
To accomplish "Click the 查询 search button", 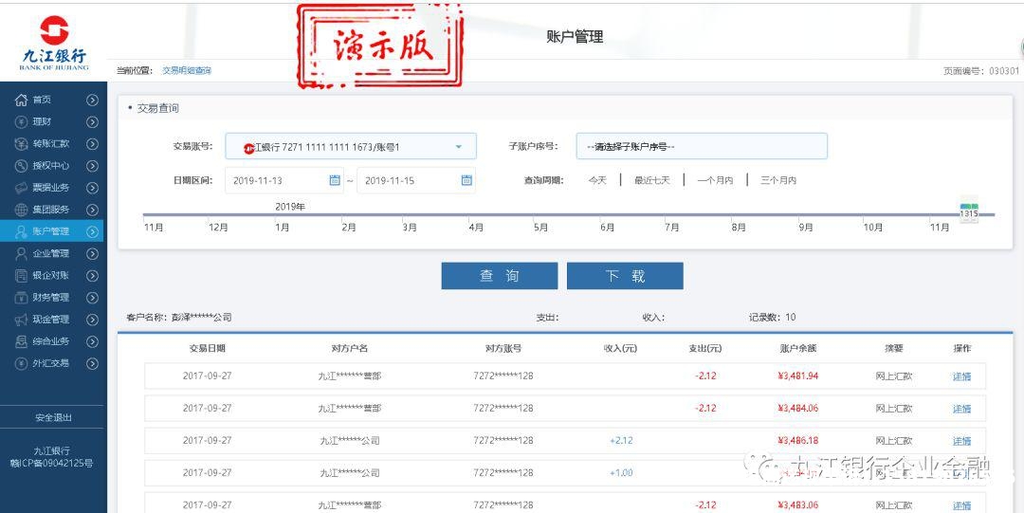I will pos(499,276).
